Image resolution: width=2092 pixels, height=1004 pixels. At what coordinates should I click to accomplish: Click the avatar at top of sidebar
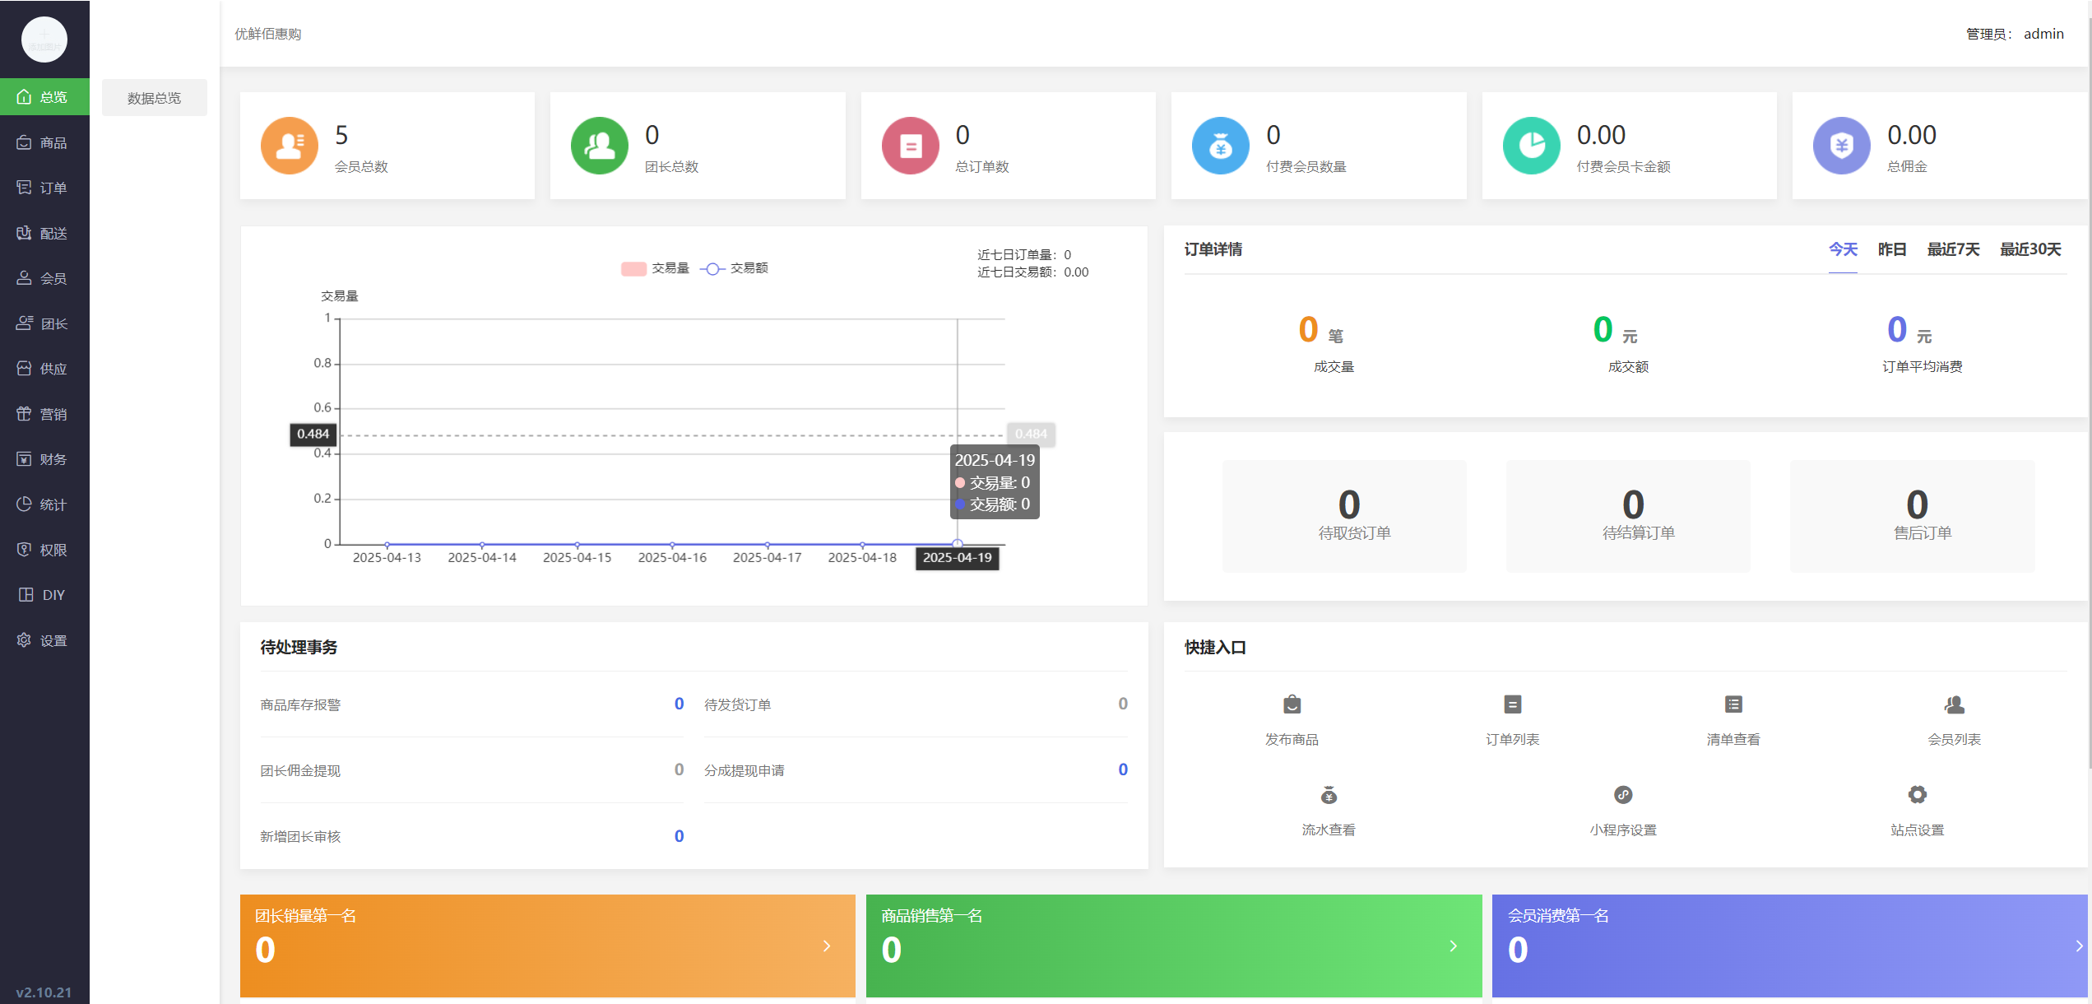(x=44, y=40)
